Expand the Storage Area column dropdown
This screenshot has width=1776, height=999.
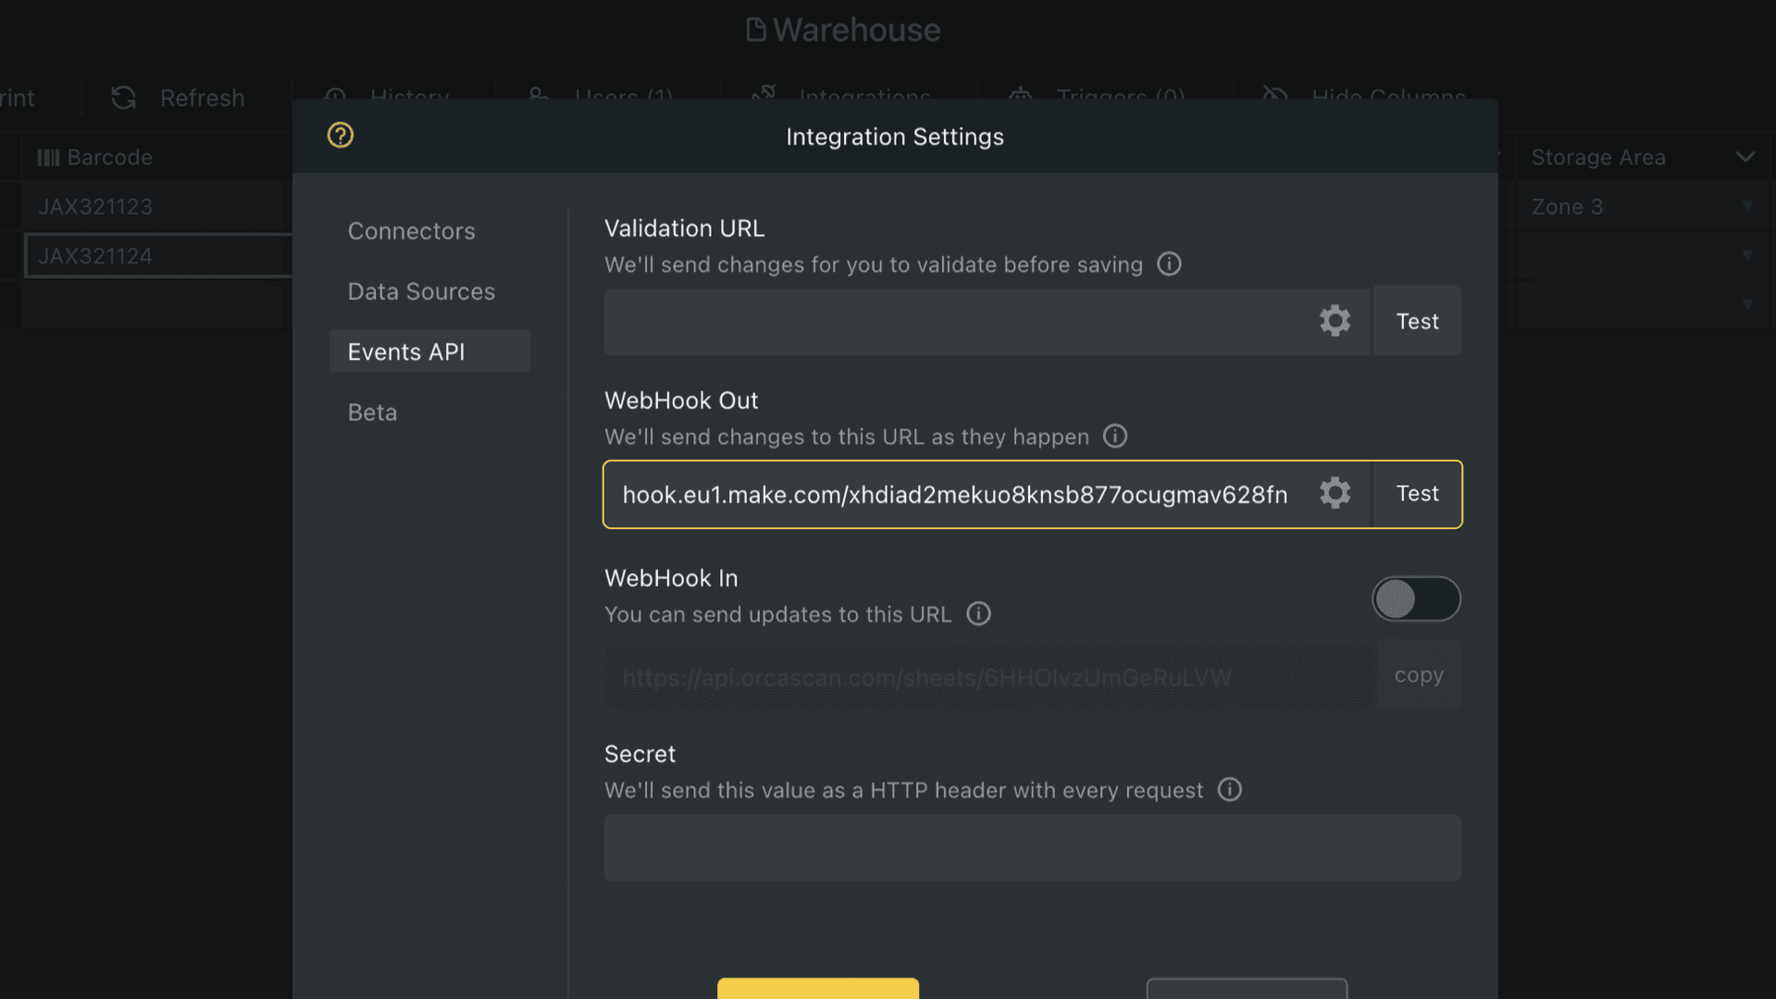point(1745,156)
